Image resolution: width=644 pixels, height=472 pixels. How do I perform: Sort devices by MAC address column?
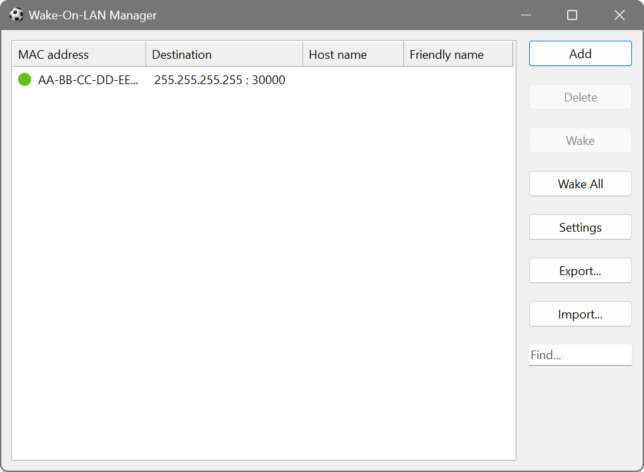[x=79, y=53]
